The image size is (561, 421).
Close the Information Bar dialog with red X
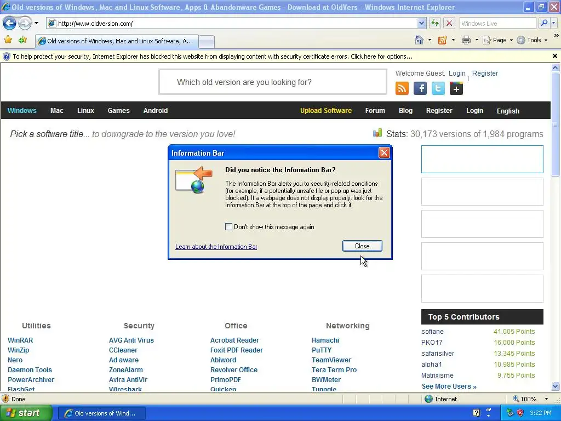384,153
